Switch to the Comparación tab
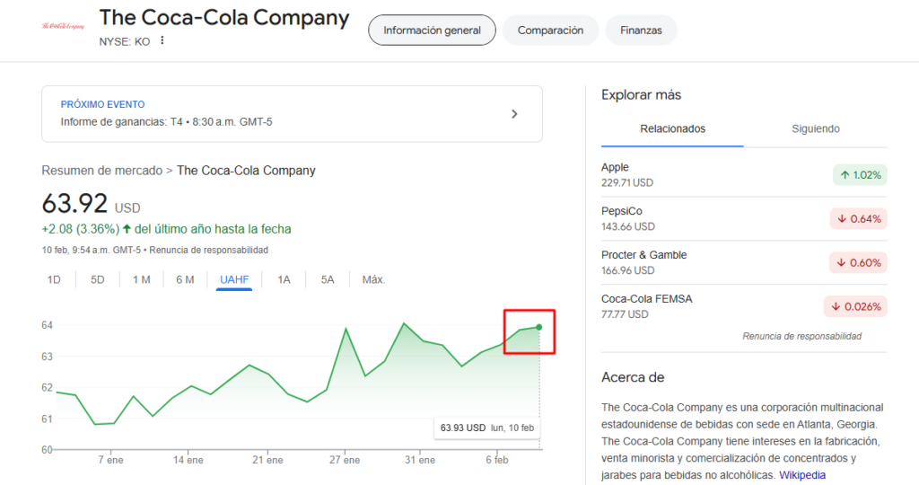Viewport: 919px width, 485px height. pos(550,30)
